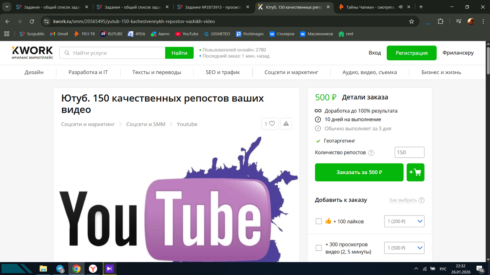Open Дизайн category menu

pos(34,72)
